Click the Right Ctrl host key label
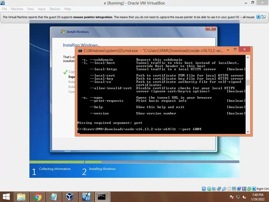 (x=262, y=189)
